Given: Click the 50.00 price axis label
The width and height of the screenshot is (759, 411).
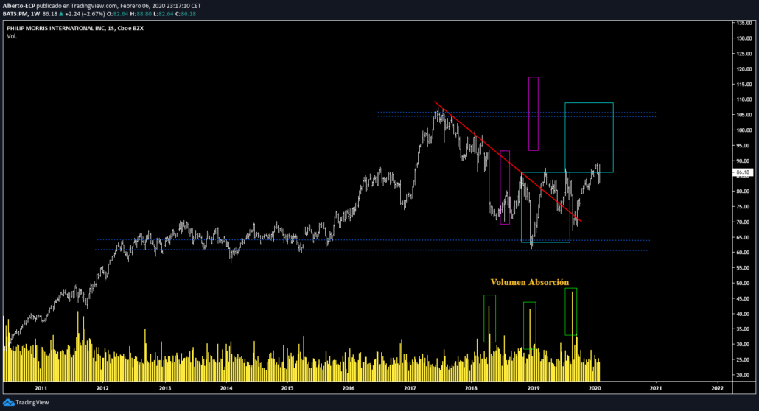Looking at the screenshot, I should [x=744, y=284].
